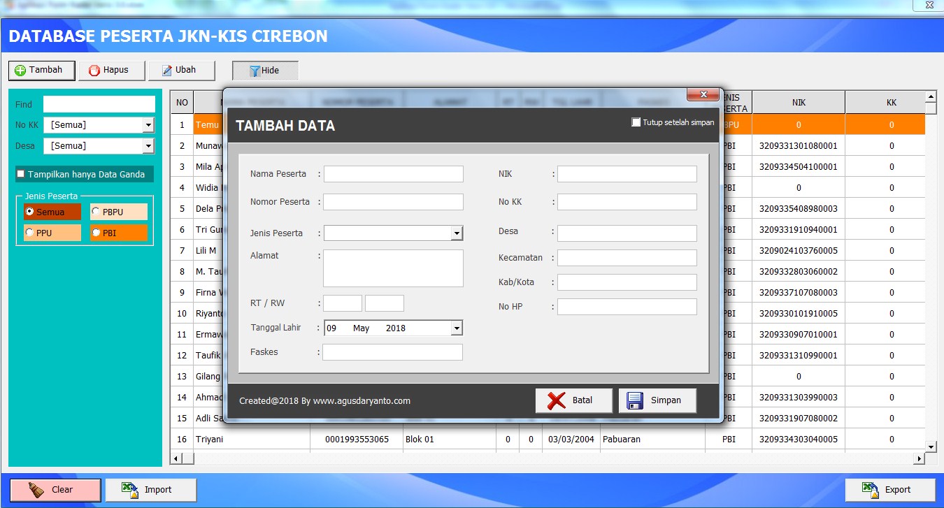Enable the Tutup setelah simpan checkbox

click(636, 121)
